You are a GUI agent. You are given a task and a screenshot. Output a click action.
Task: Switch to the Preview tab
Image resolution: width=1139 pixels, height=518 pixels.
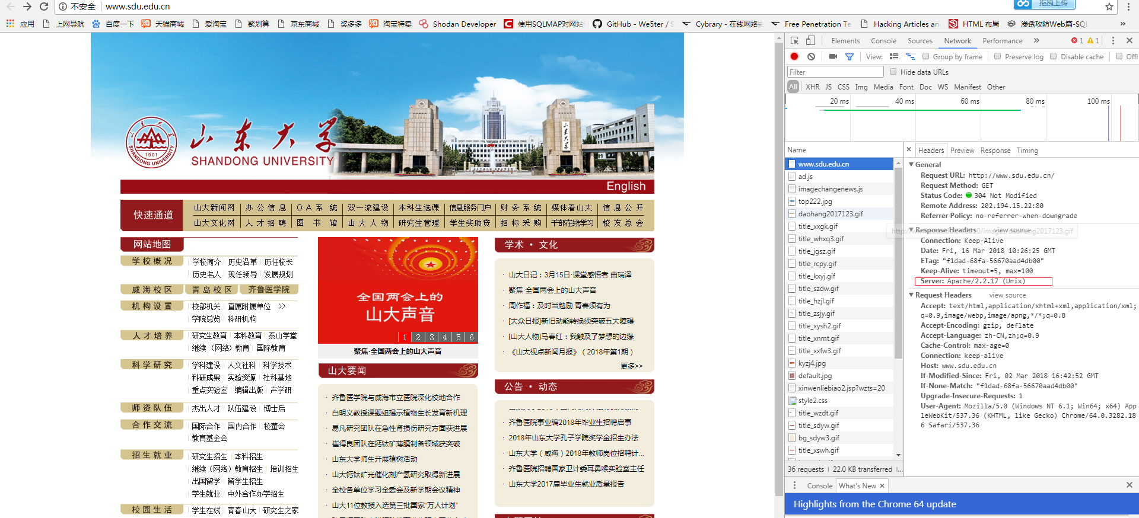[x=962, y=151]
